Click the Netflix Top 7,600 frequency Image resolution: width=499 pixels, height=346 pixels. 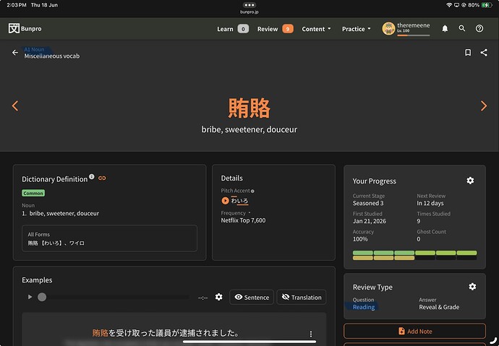243,220
